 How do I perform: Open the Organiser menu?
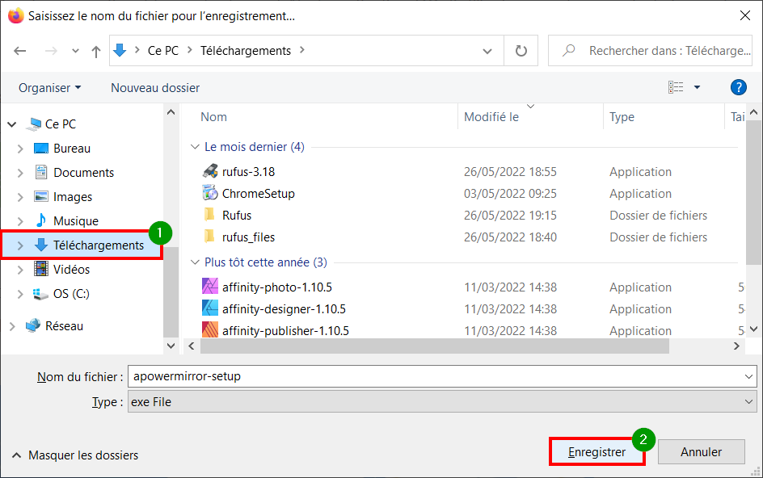click(49, 88)
